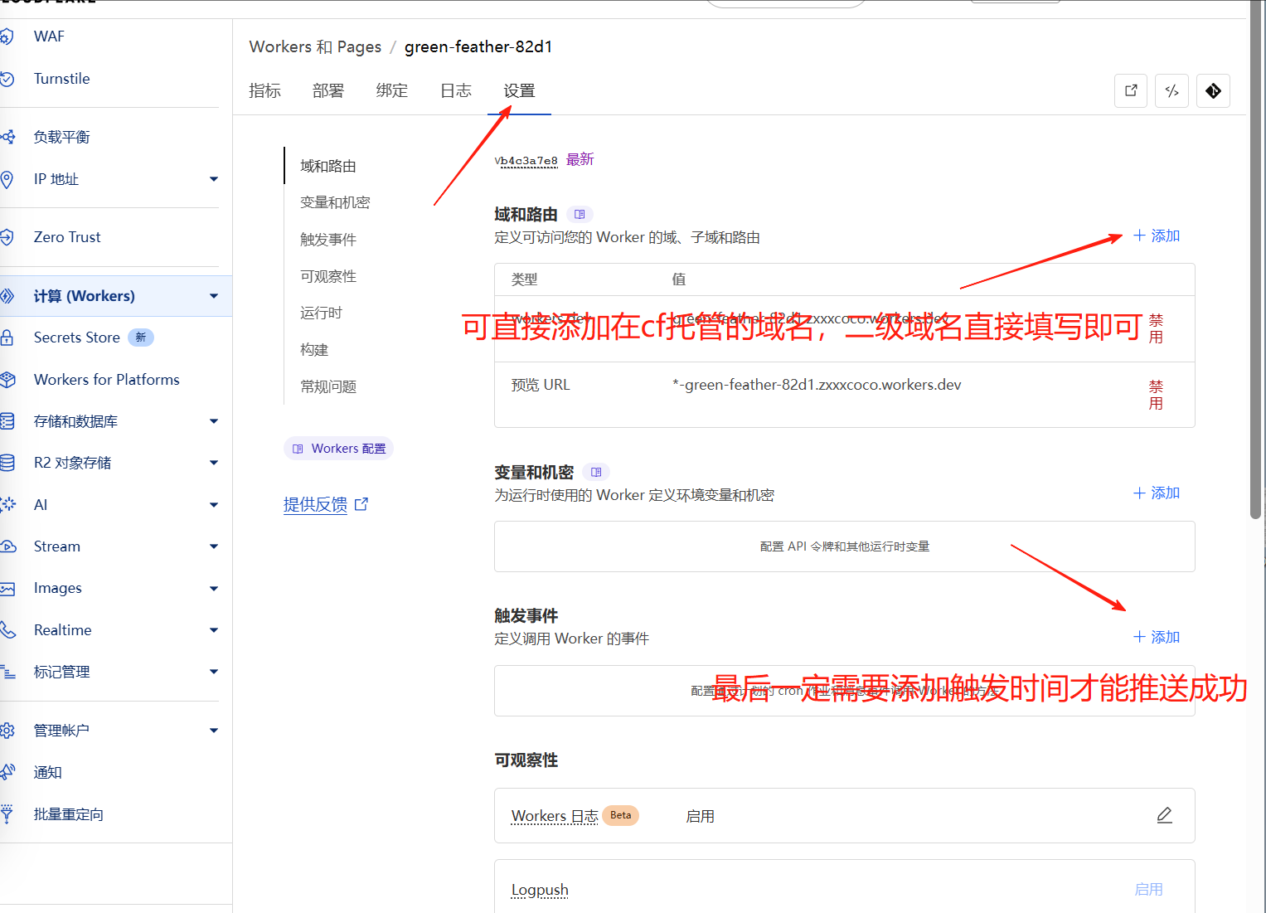This screenshot has height=913, width=1266.
Task: Open docs icon beside 变量和机密 heading
Action: [596, 472]
